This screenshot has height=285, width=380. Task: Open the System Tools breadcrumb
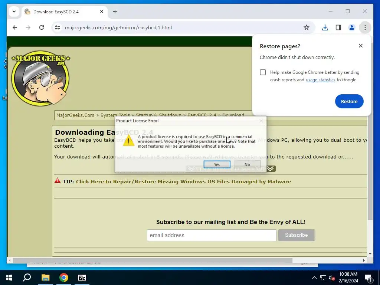tap(115, 115)
